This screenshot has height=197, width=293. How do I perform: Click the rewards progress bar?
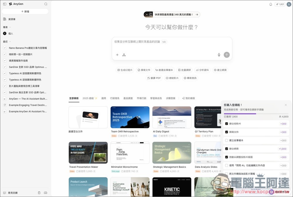[256, 114]
